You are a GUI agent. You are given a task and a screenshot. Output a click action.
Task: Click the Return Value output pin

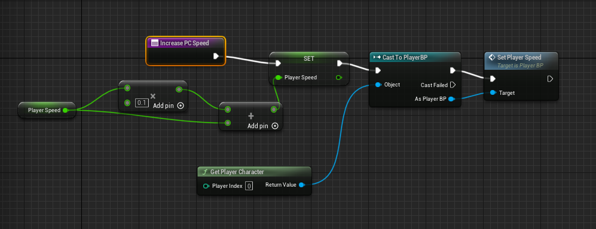[301, 185]
